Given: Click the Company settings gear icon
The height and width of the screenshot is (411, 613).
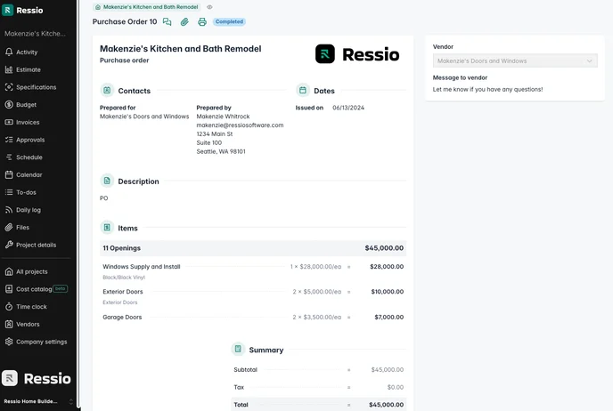Looking at the screenshot, I should pyautogui.click(x=9, y=342).
